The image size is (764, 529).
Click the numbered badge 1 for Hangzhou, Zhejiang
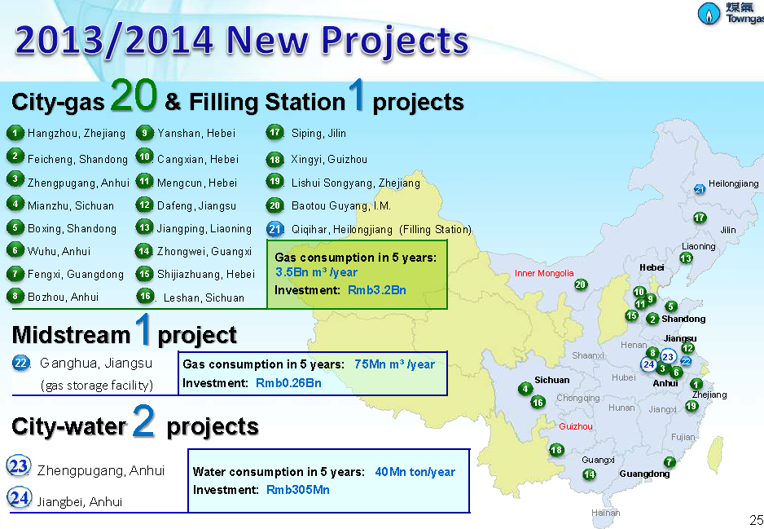click(x=15, y=132)
